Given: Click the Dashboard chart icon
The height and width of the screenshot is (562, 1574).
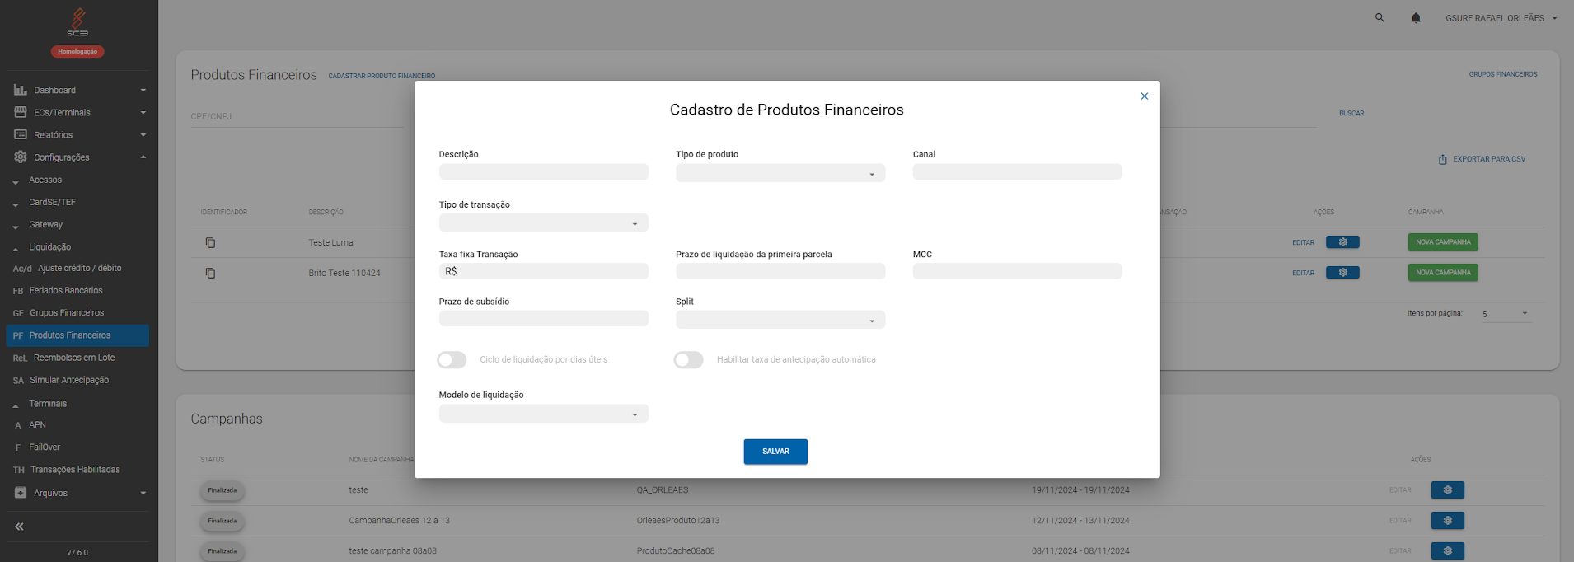Looking at the screenshot, I should pyautogui.click(x=21, y=90).
